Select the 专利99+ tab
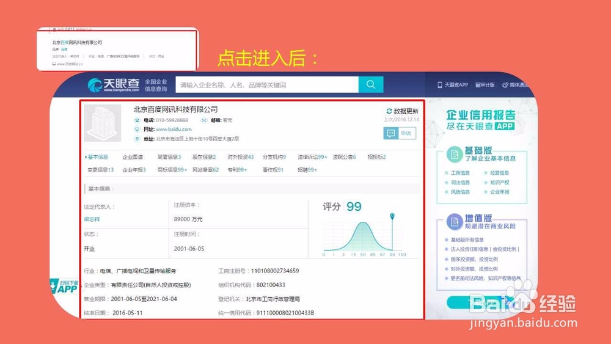611x344 pixels. coord(237,170)
